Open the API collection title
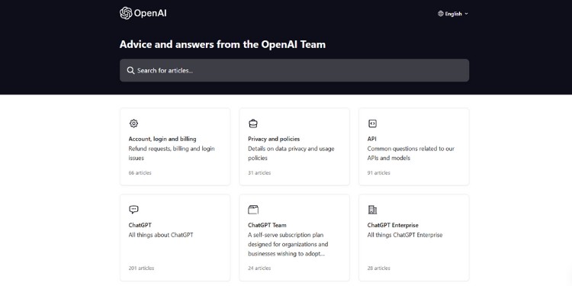The width and height of the screenshot is (572, 286). click(x=371, y=139)
